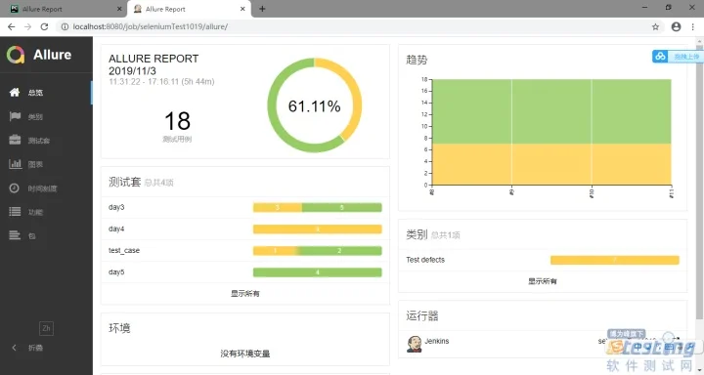Click the yellow segment of test_case bar
Screen dimensions: 704x375
coord(275,250)
